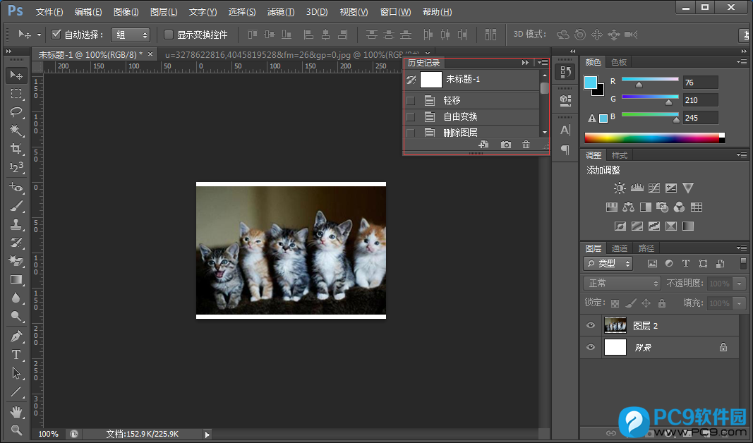753x443 pixels.
Task: Add a Color Balance adjustment
Action: pyautogui.click(x=628, y=207)
